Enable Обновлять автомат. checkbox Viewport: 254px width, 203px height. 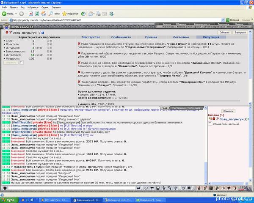point(210,124)
